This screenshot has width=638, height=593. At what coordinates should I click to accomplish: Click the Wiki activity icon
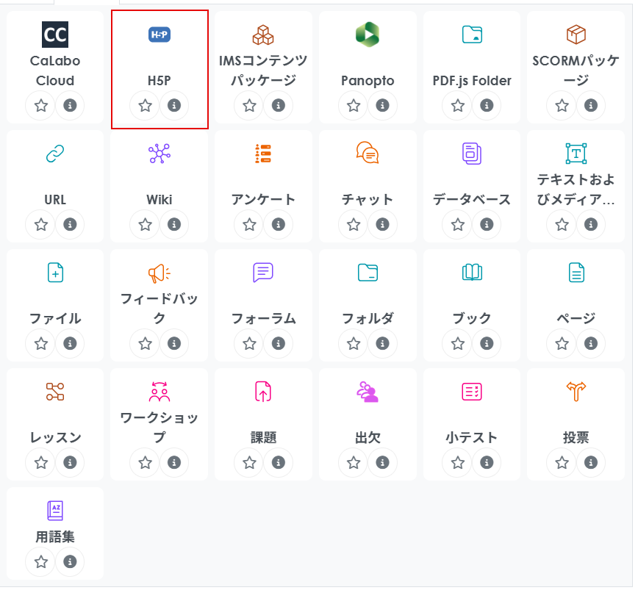coord(159,153)
